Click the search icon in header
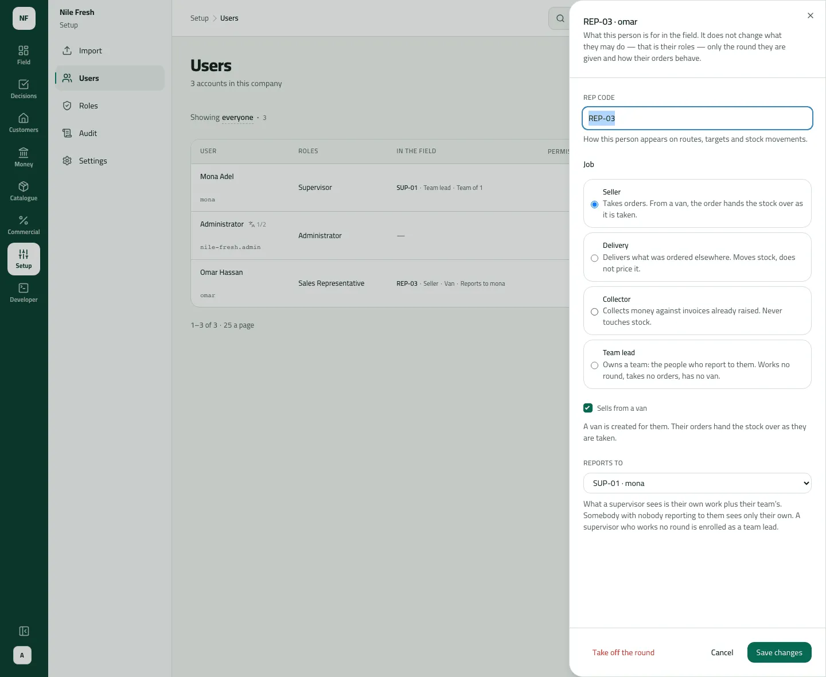Image resolution: width=826 pixels, height=677 pixels. [x=560, y=18]
